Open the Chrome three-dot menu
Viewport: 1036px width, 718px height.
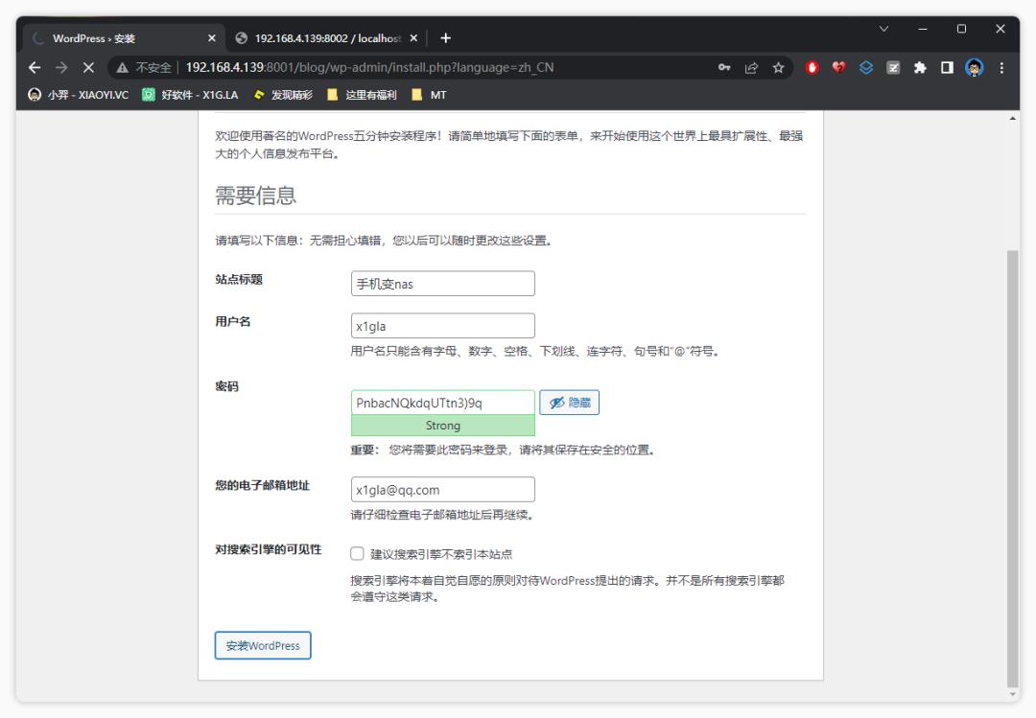tap(1001, 67)
